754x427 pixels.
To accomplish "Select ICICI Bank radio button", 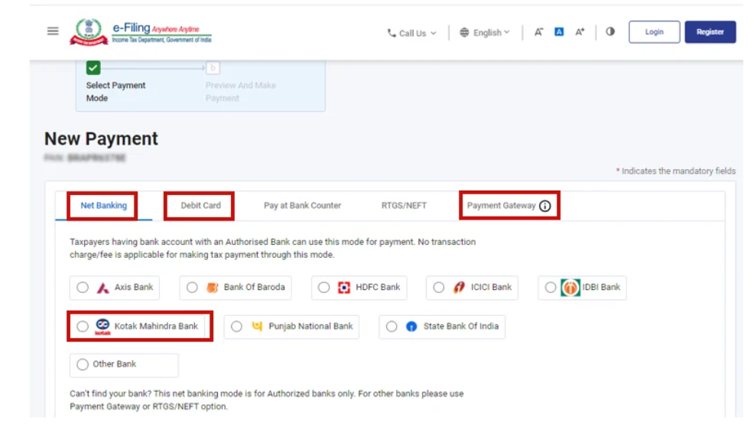I will (x=438, y=288).
